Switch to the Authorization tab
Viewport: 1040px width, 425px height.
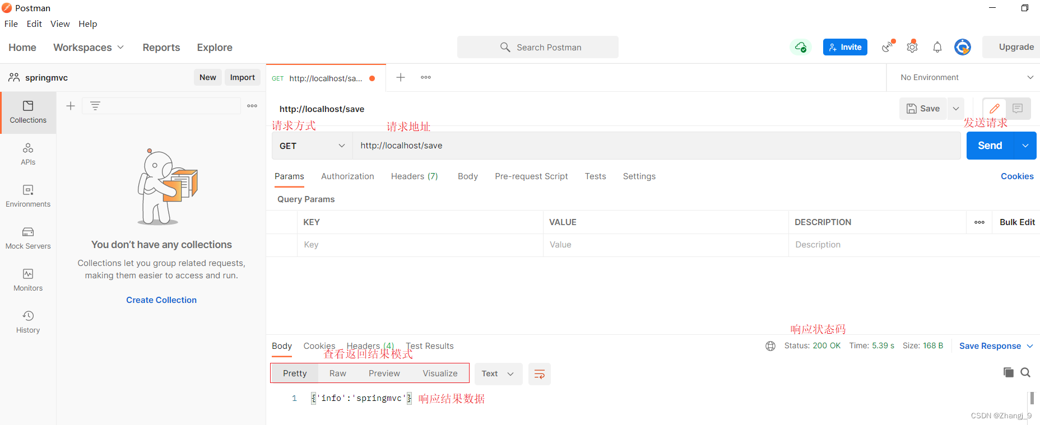[x=347, y=176]
